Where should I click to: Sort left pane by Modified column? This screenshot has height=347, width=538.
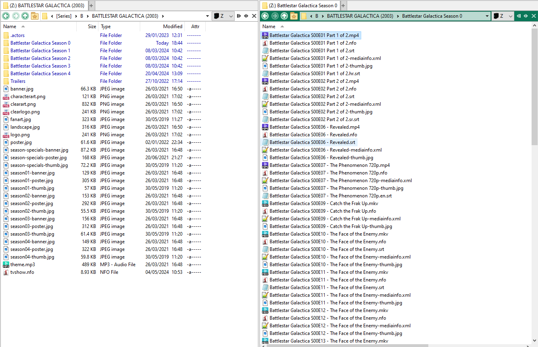pos(173,27)
